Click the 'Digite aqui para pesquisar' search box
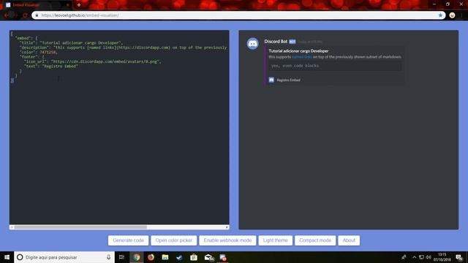 click(64, 257)
